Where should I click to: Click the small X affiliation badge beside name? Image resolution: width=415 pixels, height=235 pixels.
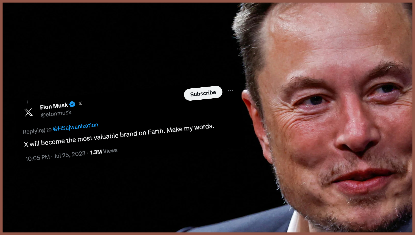(x=80, y=103)
